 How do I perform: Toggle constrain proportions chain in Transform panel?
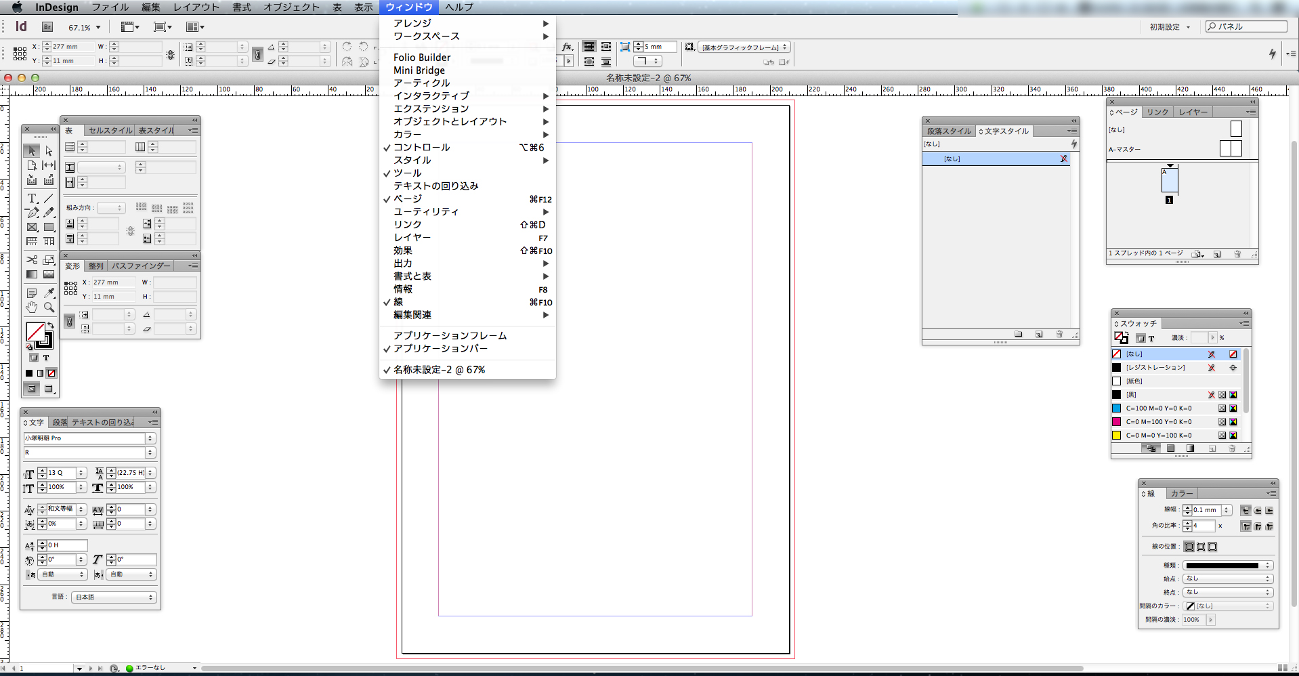[x=70, y=322]
